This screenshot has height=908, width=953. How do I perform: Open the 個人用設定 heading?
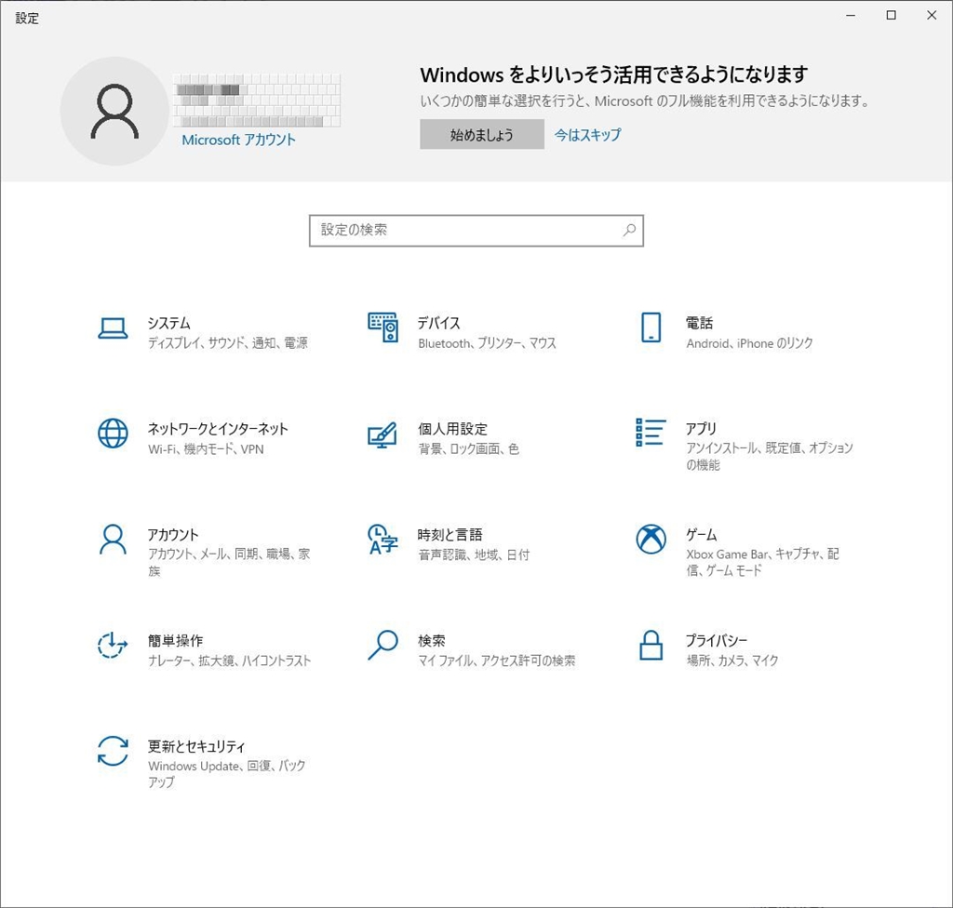click(453, 429)
